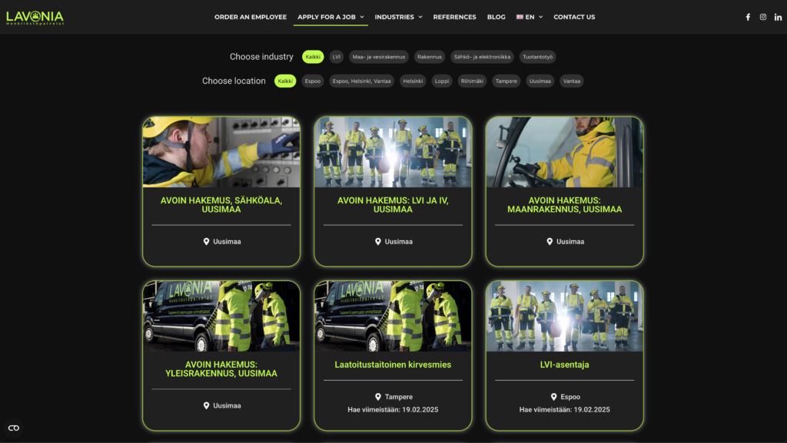Open the Lavonia Instagram profile icon
This screenshot has width=787, height=443.
763,17
